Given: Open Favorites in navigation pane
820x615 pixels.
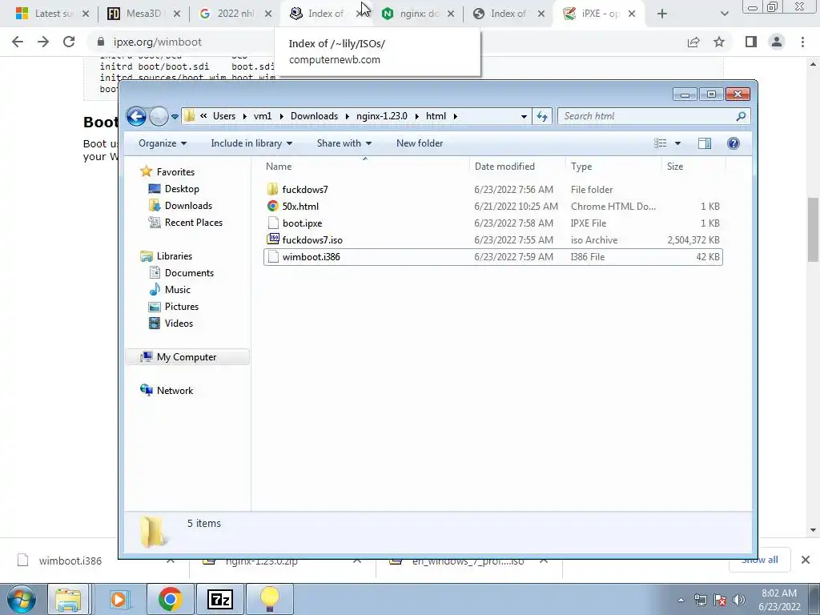Looking at the screenshot, I should (175, 172).
